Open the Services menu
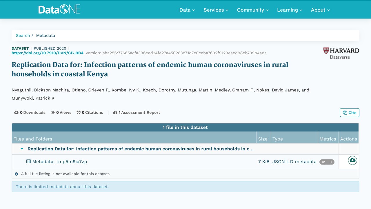371x209 pixels. [x=216, y=10]
